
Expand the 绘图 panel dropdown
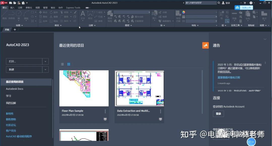[22, 25]
